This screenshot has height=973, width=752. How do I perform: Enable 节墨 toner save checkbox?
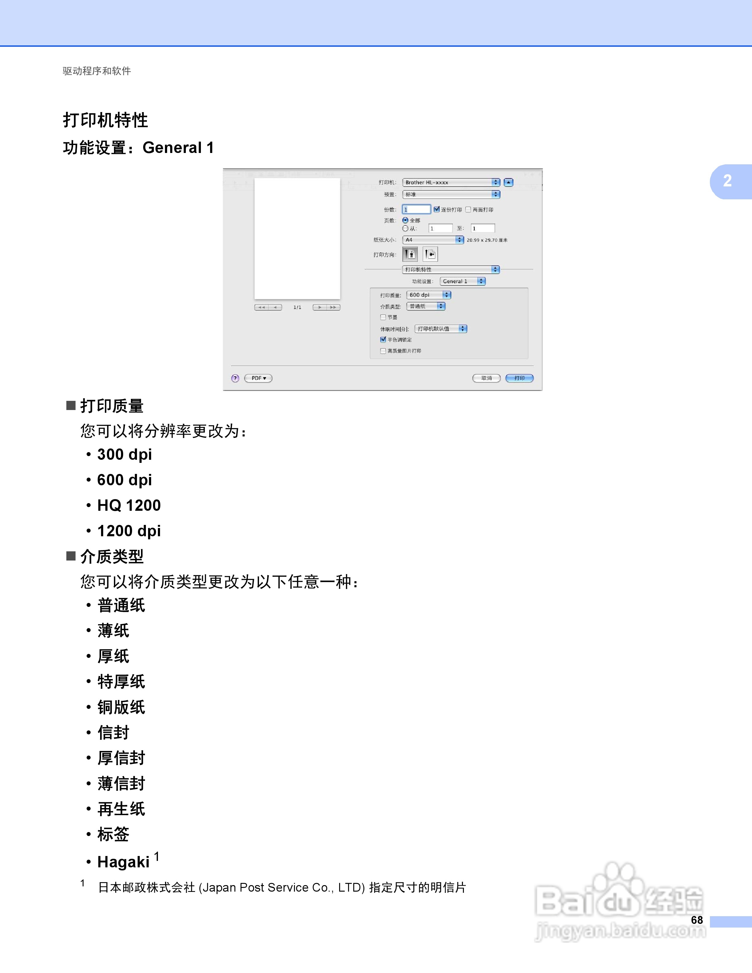coord(383,317)
